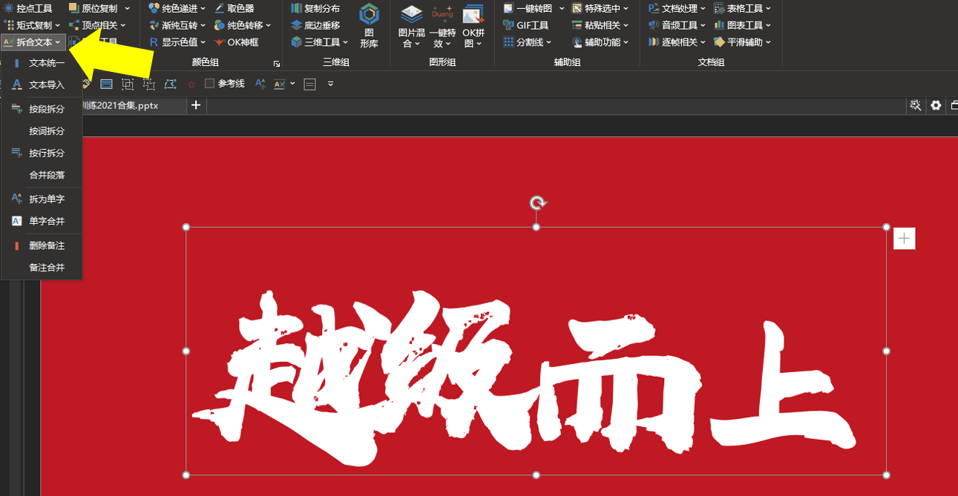The width and height of the screenshot is (958, 496).
Task: Click the rotation handle above the image
Action: (x=537, y=203)
